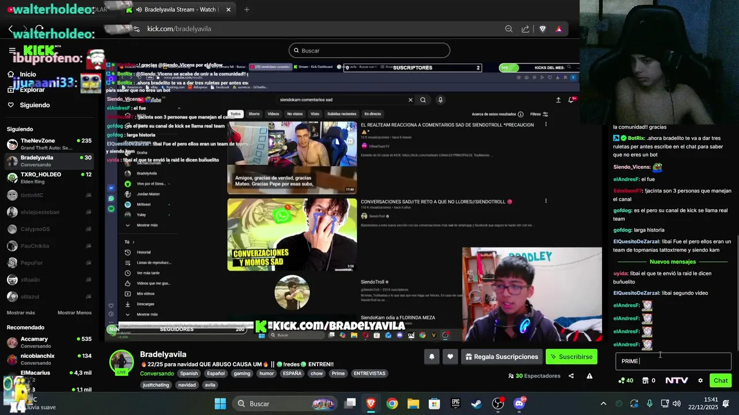Image resolution: width=739 pixels, height=415 pixels.
Task: Open OBS Studio from the taskbar
Action: pyautogui.click(x=498, y=403)
